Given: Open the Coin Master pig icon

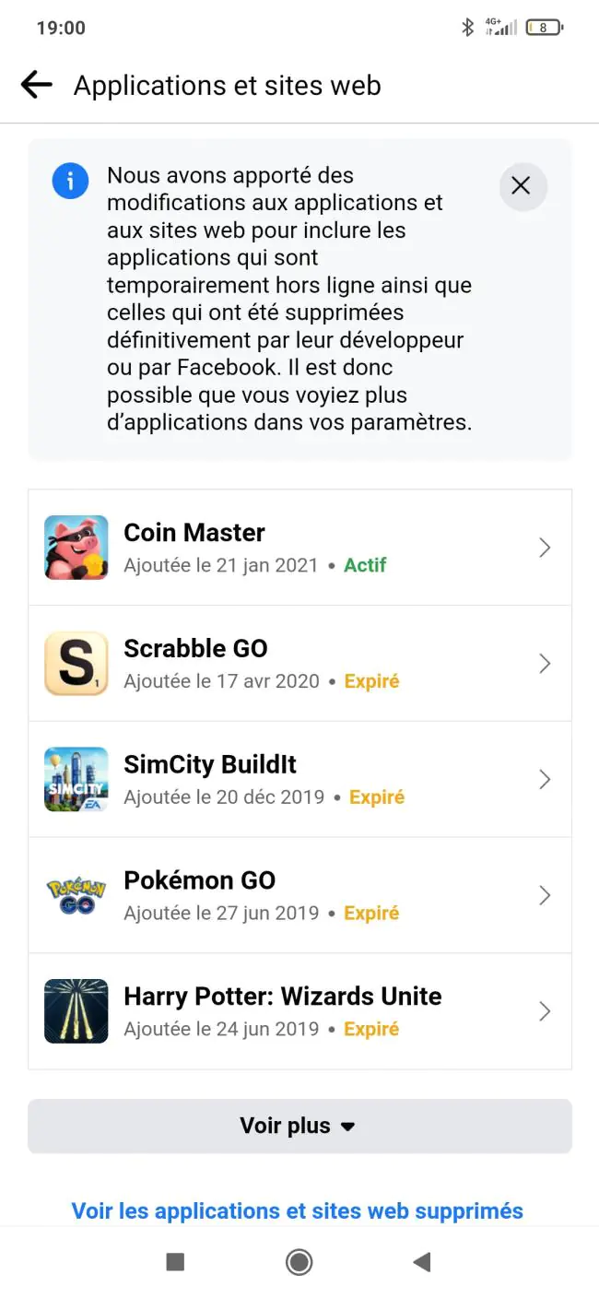Looking at the screenshot, I should 76,548.
